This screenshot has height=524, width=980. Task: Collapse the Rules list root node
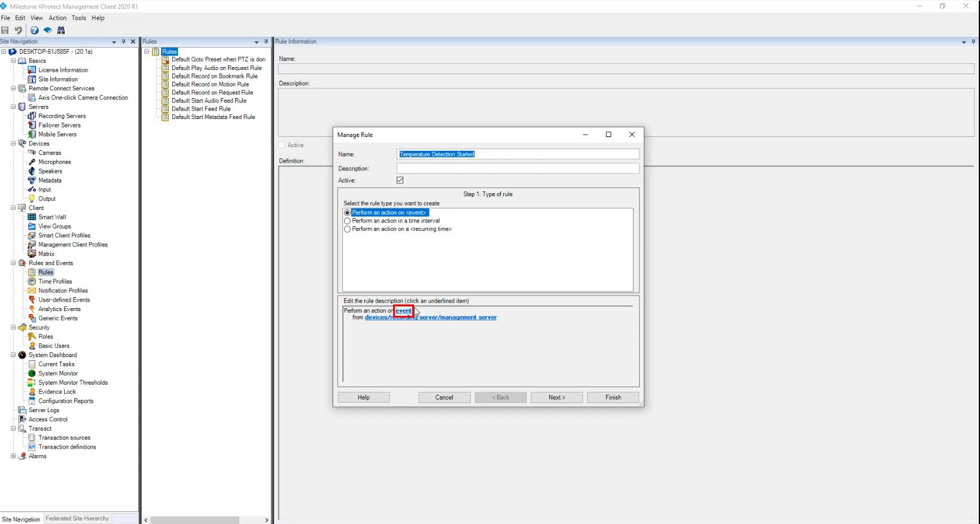(x=147, y=52)
